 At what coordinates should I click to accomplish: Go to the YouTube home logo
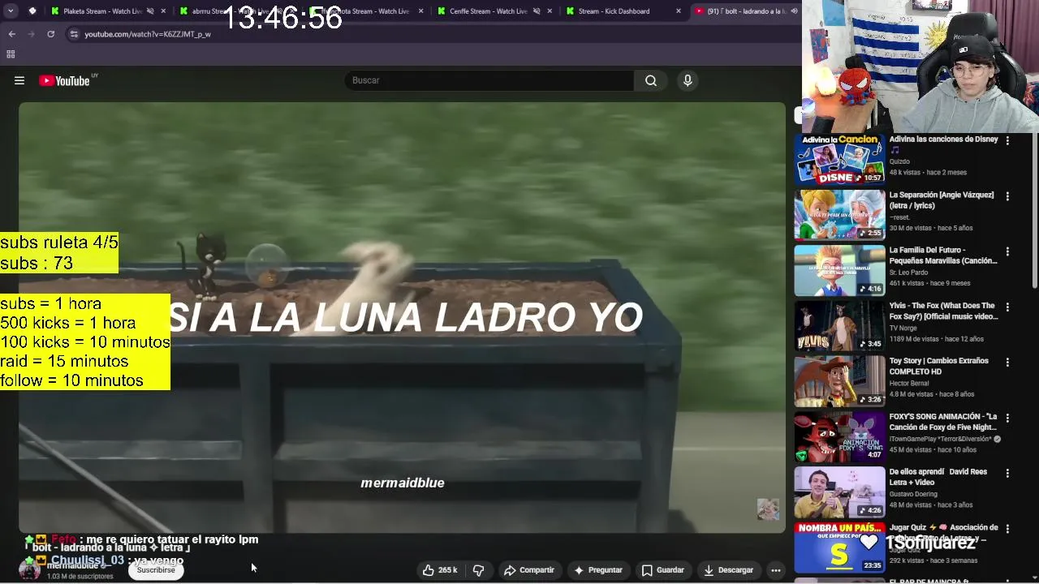tap(64, 80)
